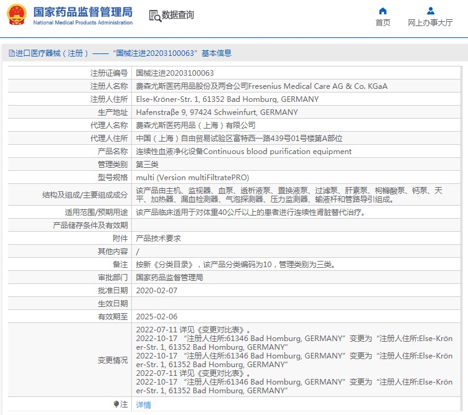Click the 附件 row label
Image resolution: width=468 pixels, height=415 pixels.
point(120,239)
